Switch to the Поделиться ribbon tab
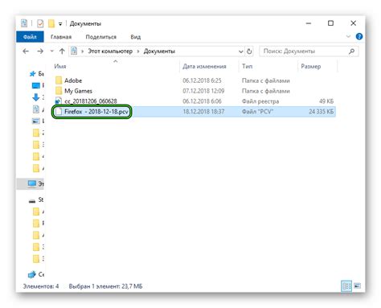The height and width of the screenshot is (308, 381). click(x=100, y=37)
